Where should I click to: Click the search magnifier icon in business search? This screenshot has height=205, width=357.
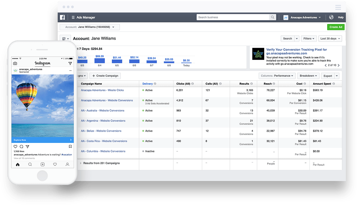pos(273,17)
